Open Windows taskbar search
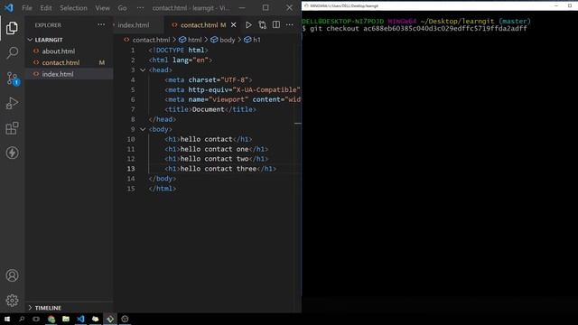The width and height of the screenshot is (578, 325). click(22, 319)
